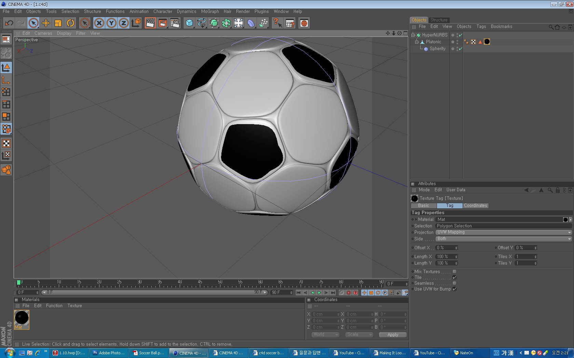Open the Render menu
Image resolution: width=574 pixels, height=358 pixels.
click(243, 11)
